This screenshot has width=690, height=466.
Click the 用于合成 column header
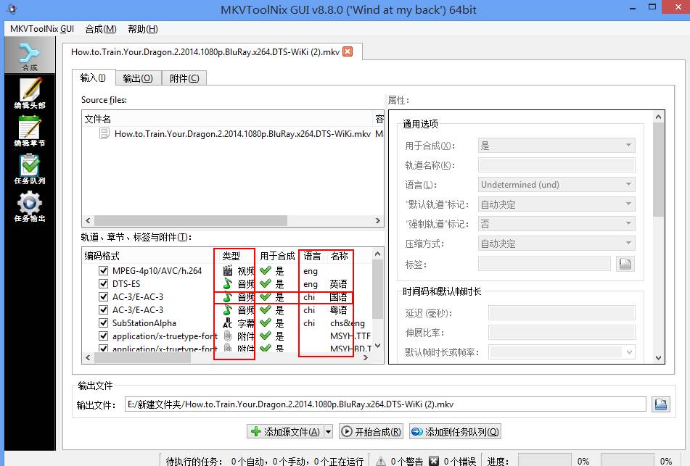(x=277, y=255)
